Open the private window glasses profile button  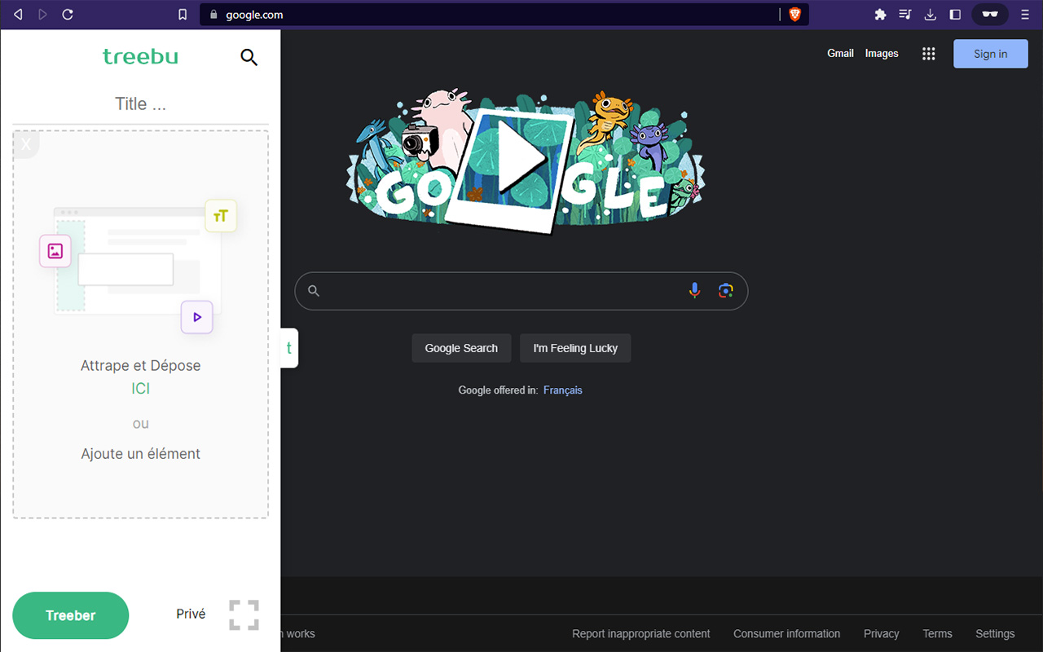pos(990,15)
